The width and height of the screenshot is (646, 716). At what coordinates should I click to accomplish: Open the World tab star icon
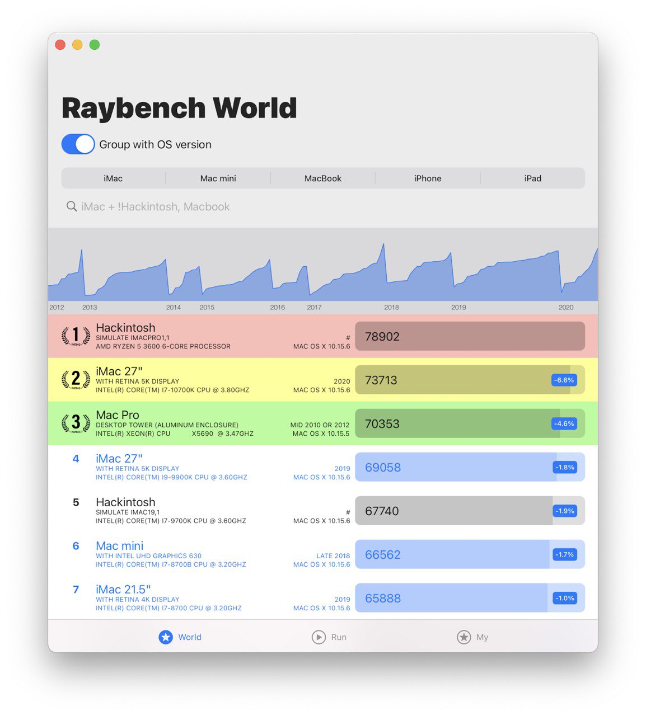coord(166,637)
